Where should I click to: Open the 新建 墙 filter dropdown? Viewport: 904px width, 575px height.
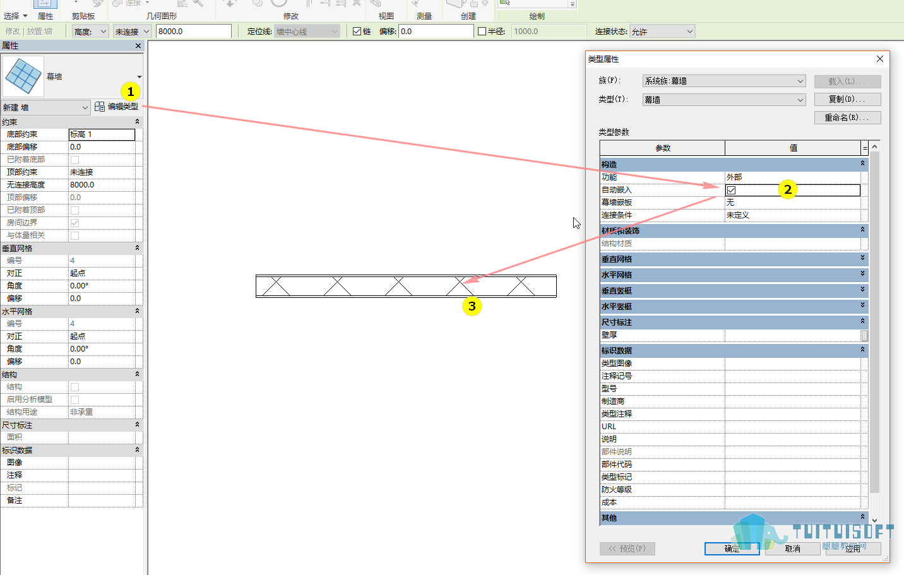point(45,107)
